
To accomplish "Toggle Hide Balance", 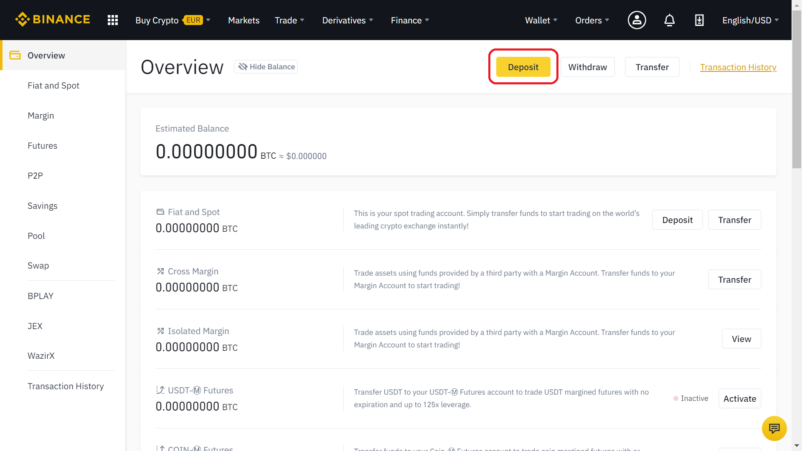I will pyautogui.click(x=266, y=67).
